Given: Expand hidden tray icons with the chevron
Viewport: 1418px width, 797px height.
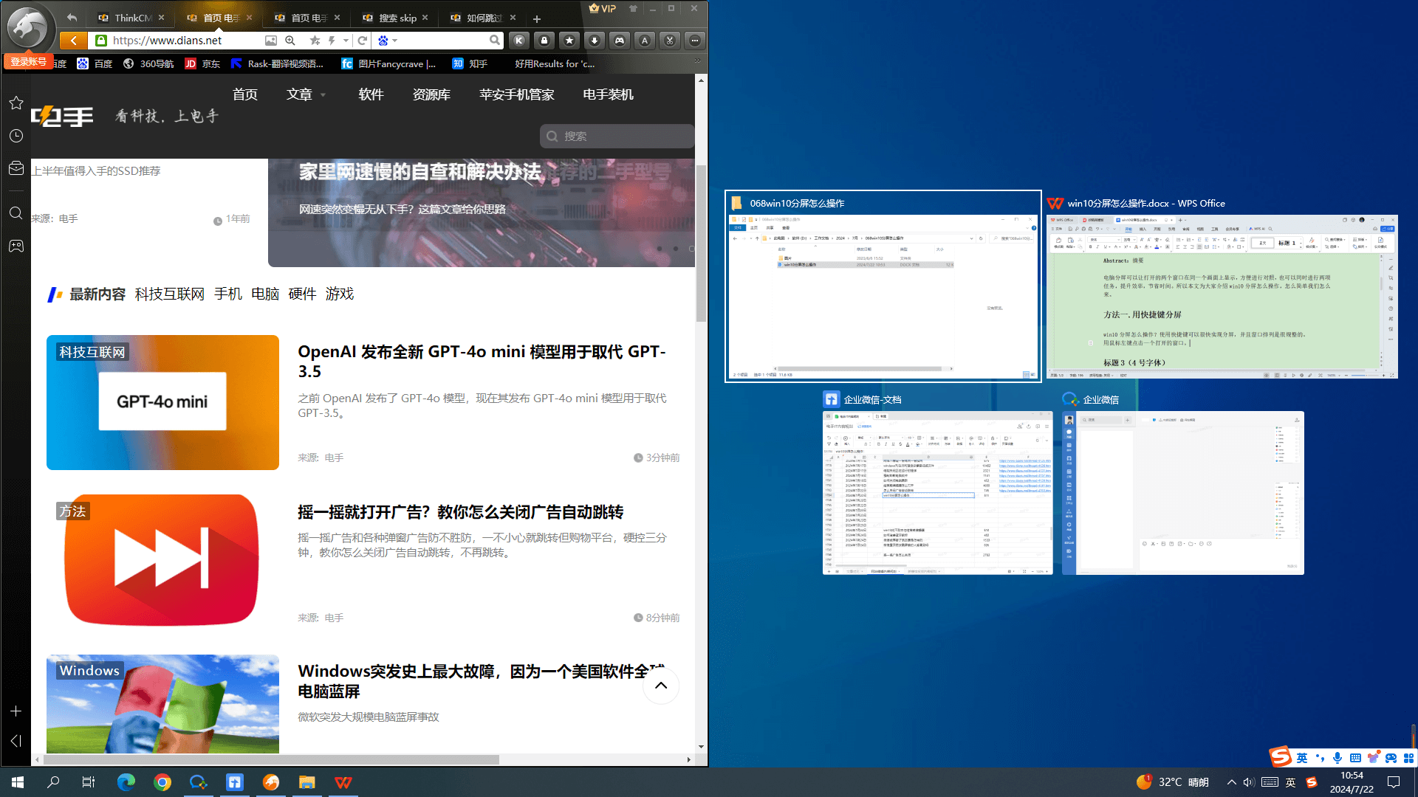Looking at the screenshot, I should click(1231, 782).
